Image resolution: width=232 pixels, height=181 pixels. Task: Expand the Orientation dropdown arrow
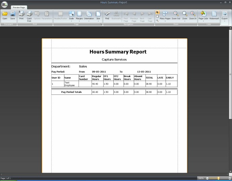89,21
